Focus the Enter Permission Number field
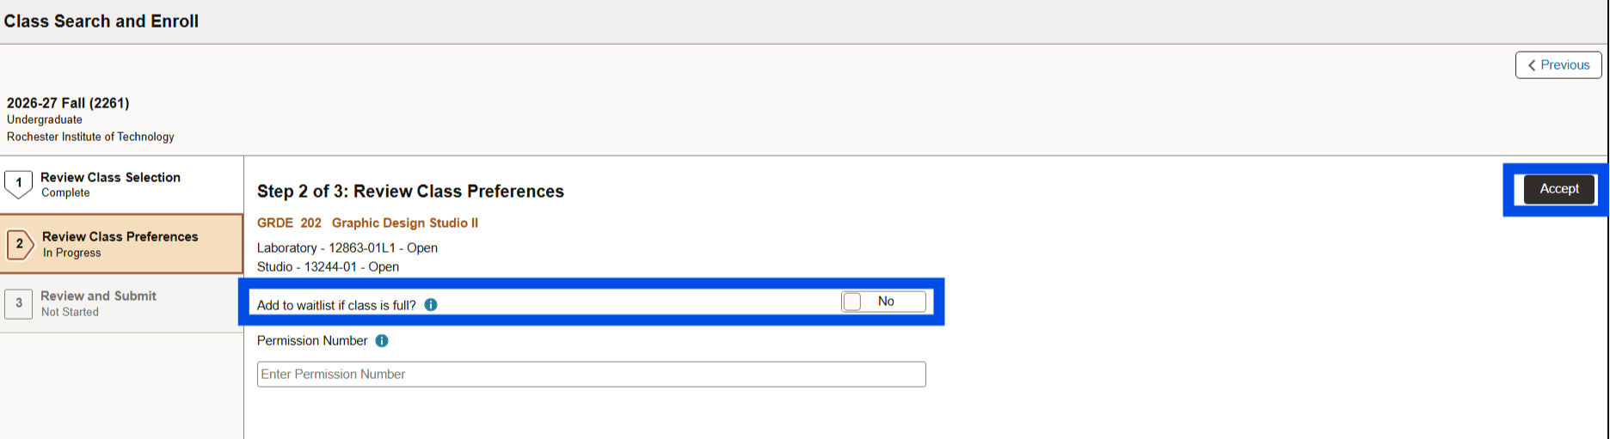The image size is (1610, 439). coord(591,375)
